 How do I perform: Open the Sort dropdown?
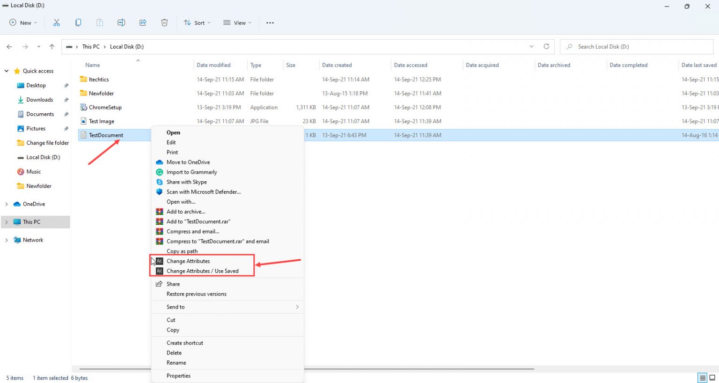[197, 22]
